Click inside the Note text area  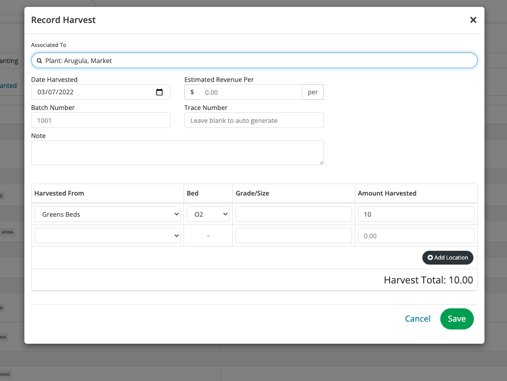click(x=177, y=153)
